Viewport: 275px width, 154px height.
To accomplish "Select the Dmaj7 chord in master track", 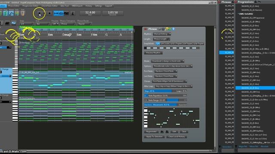I will 67,35.
